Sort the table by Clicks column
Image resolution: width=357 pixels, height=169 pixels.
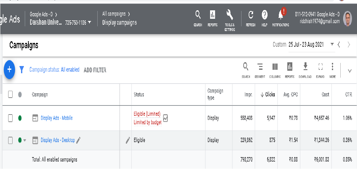tap(268, 95)
